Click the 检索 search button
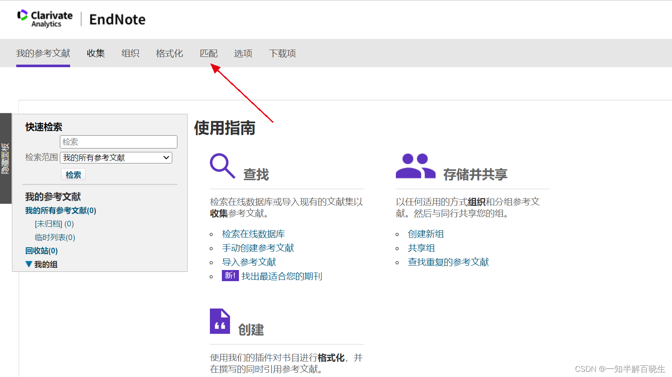The height and width of the screenshot is (377, 672). [x=74, y=175]
